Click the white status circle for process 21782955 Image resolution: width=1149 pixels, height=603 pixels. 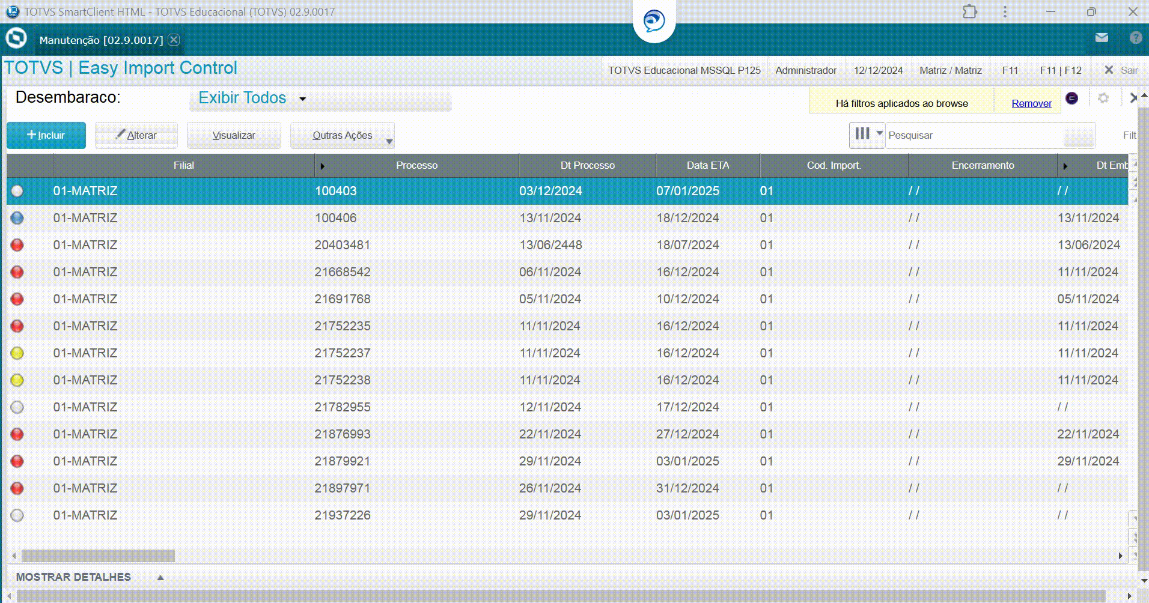(x=17, y=407)
